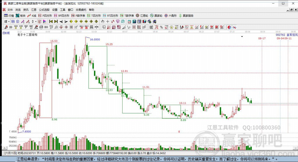Open the T数字表 tool
The width and height of the screenshot is (298, 162).
[127, 16]
